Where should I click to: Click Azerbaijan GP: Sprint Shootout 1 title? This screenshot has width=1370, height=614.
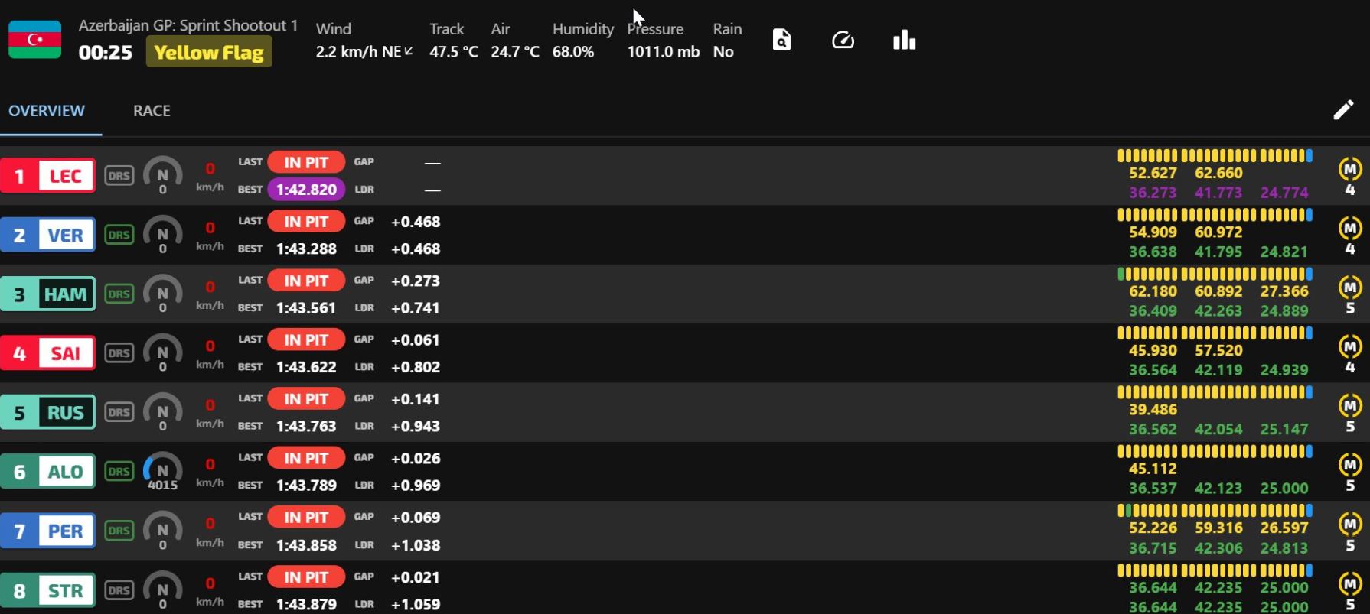[188, 25]
